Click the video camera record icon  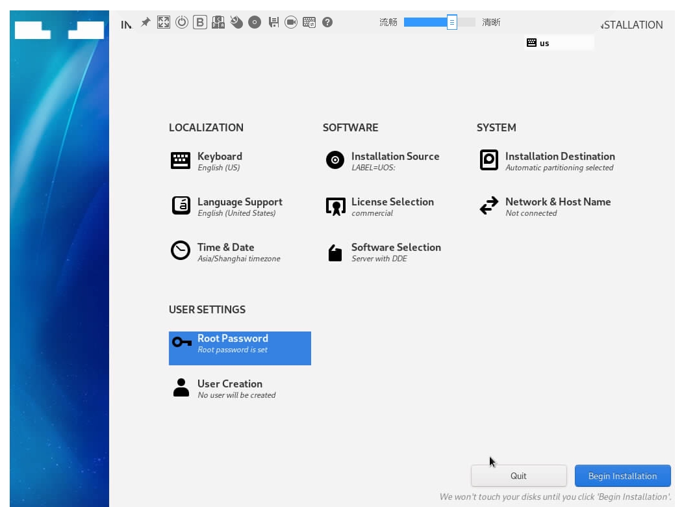pos(291,23)
